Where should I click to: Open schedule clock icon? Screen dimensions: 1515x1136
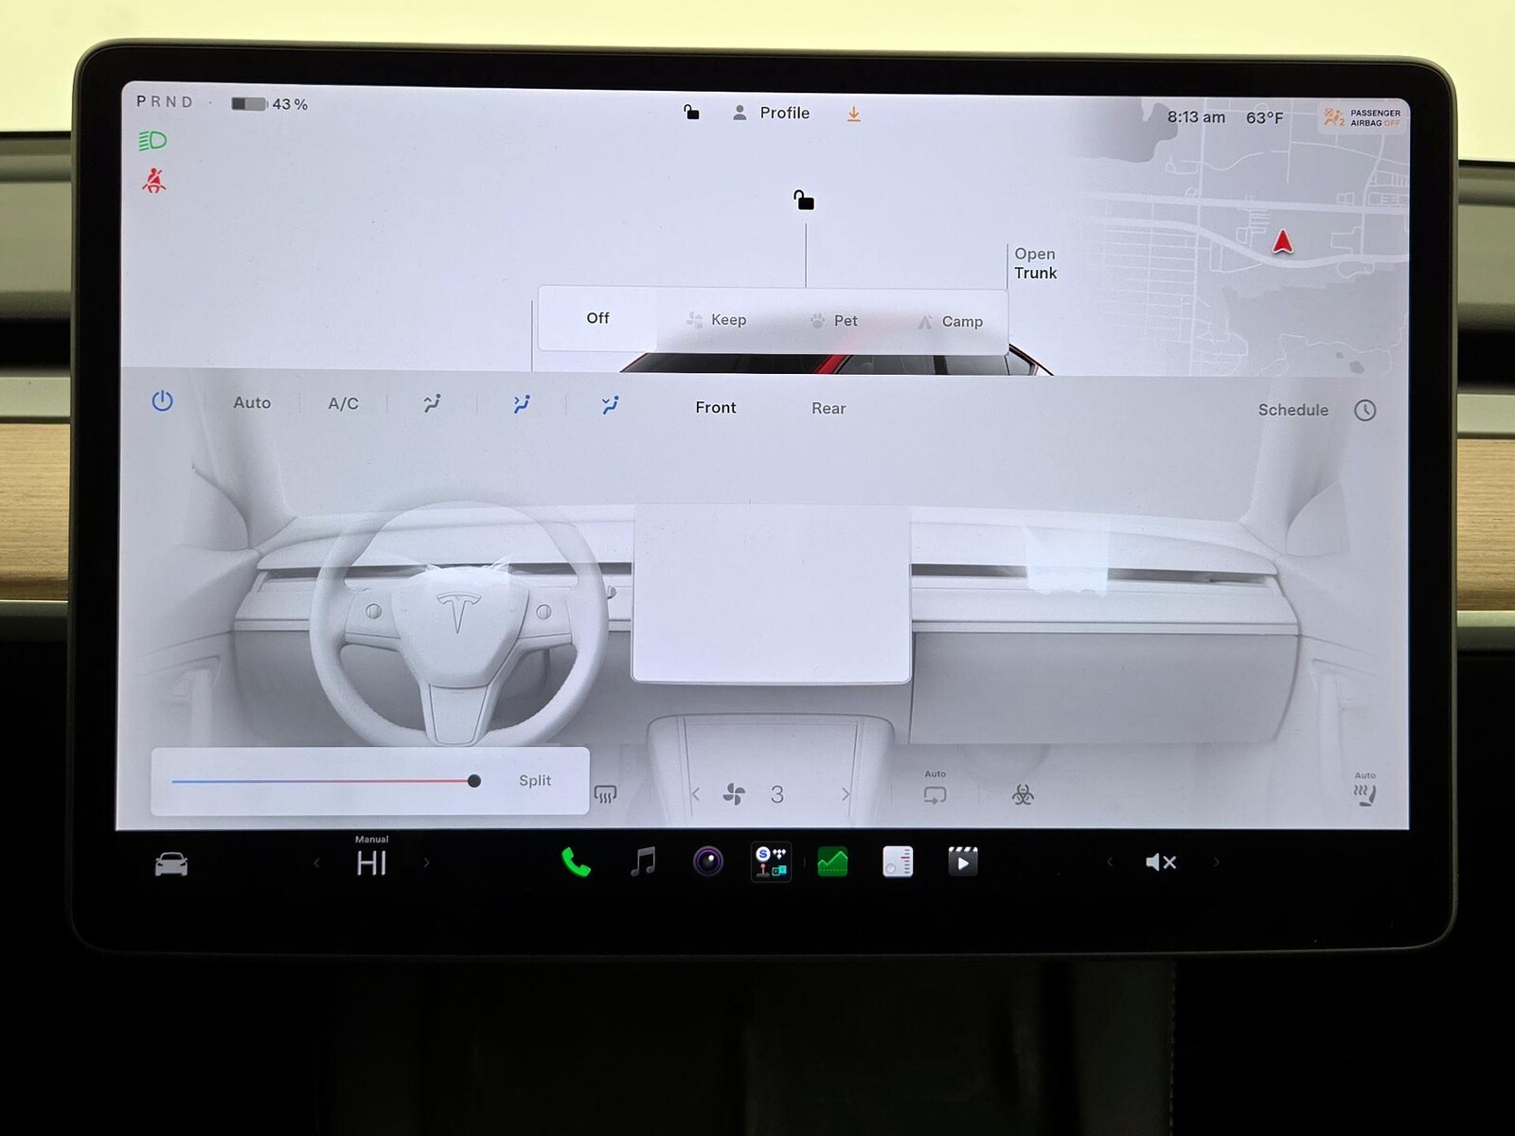click(x=1364, y=410)
